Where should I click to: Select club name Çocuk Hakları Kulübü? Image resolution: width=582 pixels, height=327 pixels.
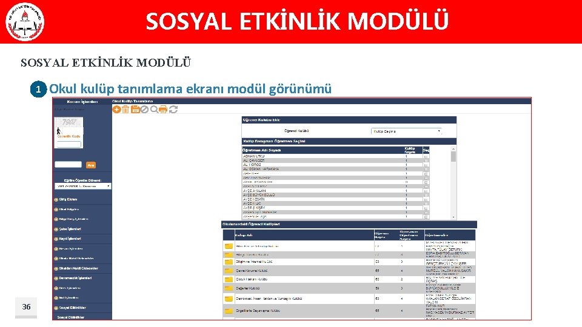pyautogui.click(x=252, y=279)
